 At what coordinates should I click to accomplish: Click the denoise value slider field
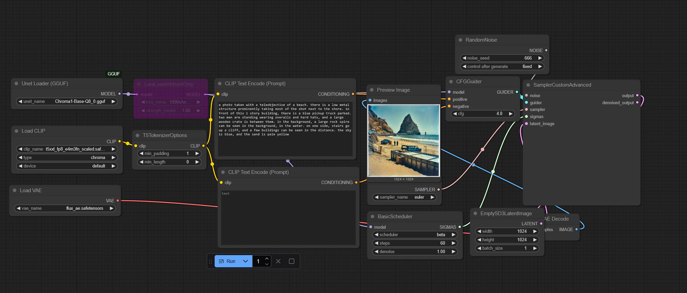click(415, 252)
